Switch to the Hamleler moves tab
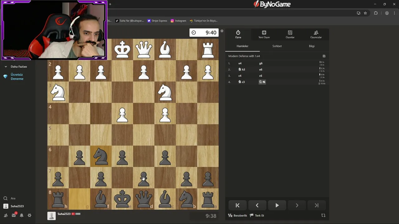 pyautogui.click(x=243, y=46)
